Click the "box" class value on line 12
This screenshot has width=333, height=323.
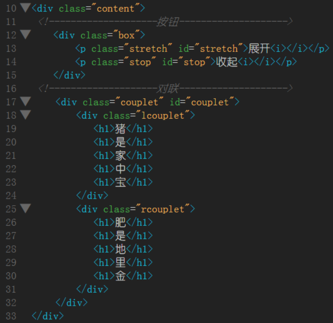click(x=127, y=35)
